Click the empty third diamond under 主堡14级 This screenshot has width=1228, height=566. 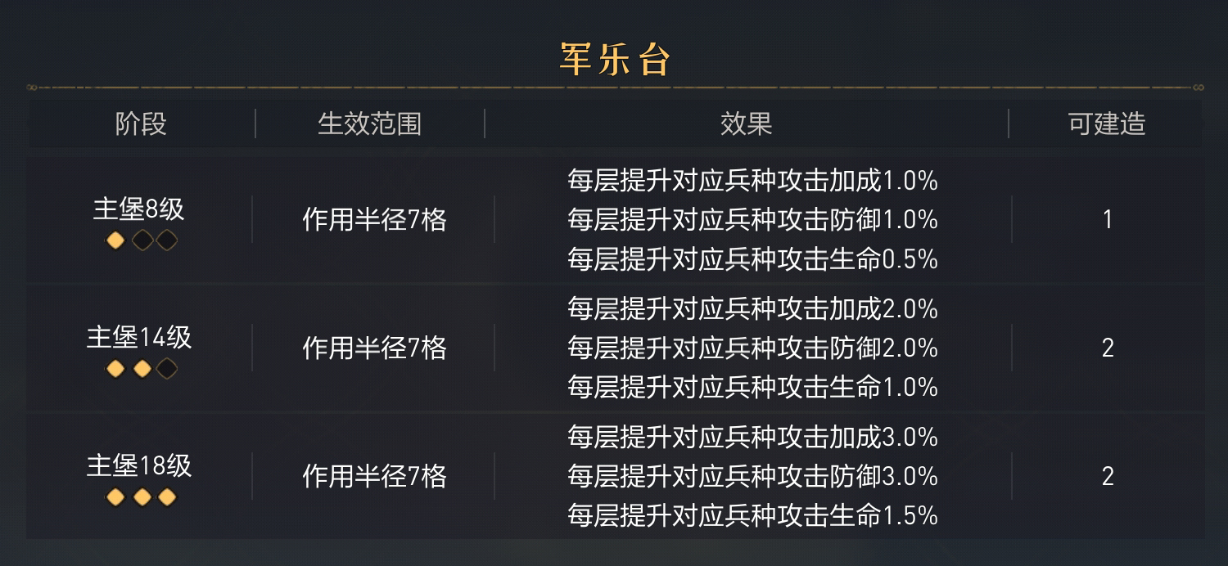[x=167, y=369]
